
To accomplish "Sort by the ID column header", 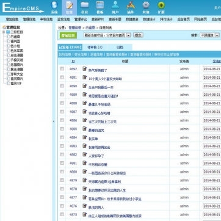I will click(73, 61).
